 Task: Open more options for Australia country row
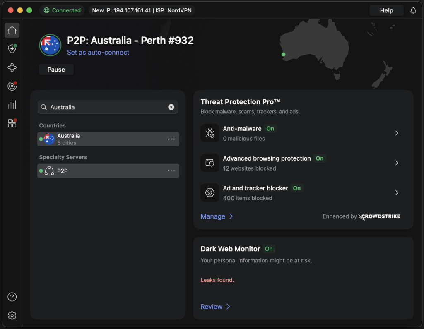171,139
